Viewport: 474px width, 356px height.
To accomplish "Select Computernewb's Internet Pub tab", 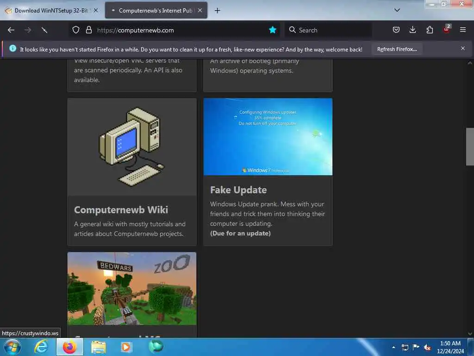I will [156, 11].
